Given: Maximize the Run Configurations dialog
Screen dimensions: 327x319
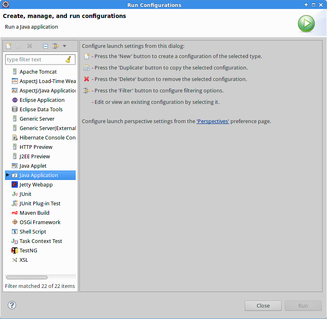Looking at the screenshot, I should tap(313, 5).
